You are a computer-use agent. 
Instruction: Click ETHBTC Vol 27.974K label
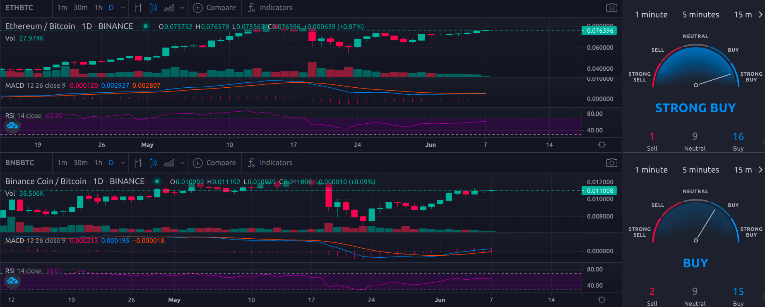coord(24,38)
